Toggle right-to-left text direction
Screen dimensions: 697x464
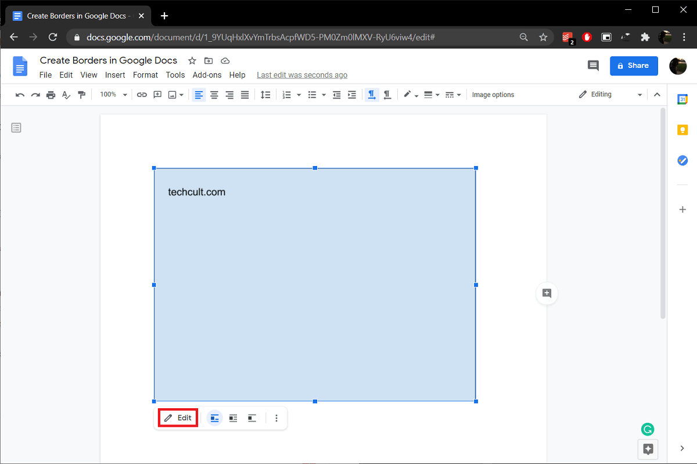point(387,94)
